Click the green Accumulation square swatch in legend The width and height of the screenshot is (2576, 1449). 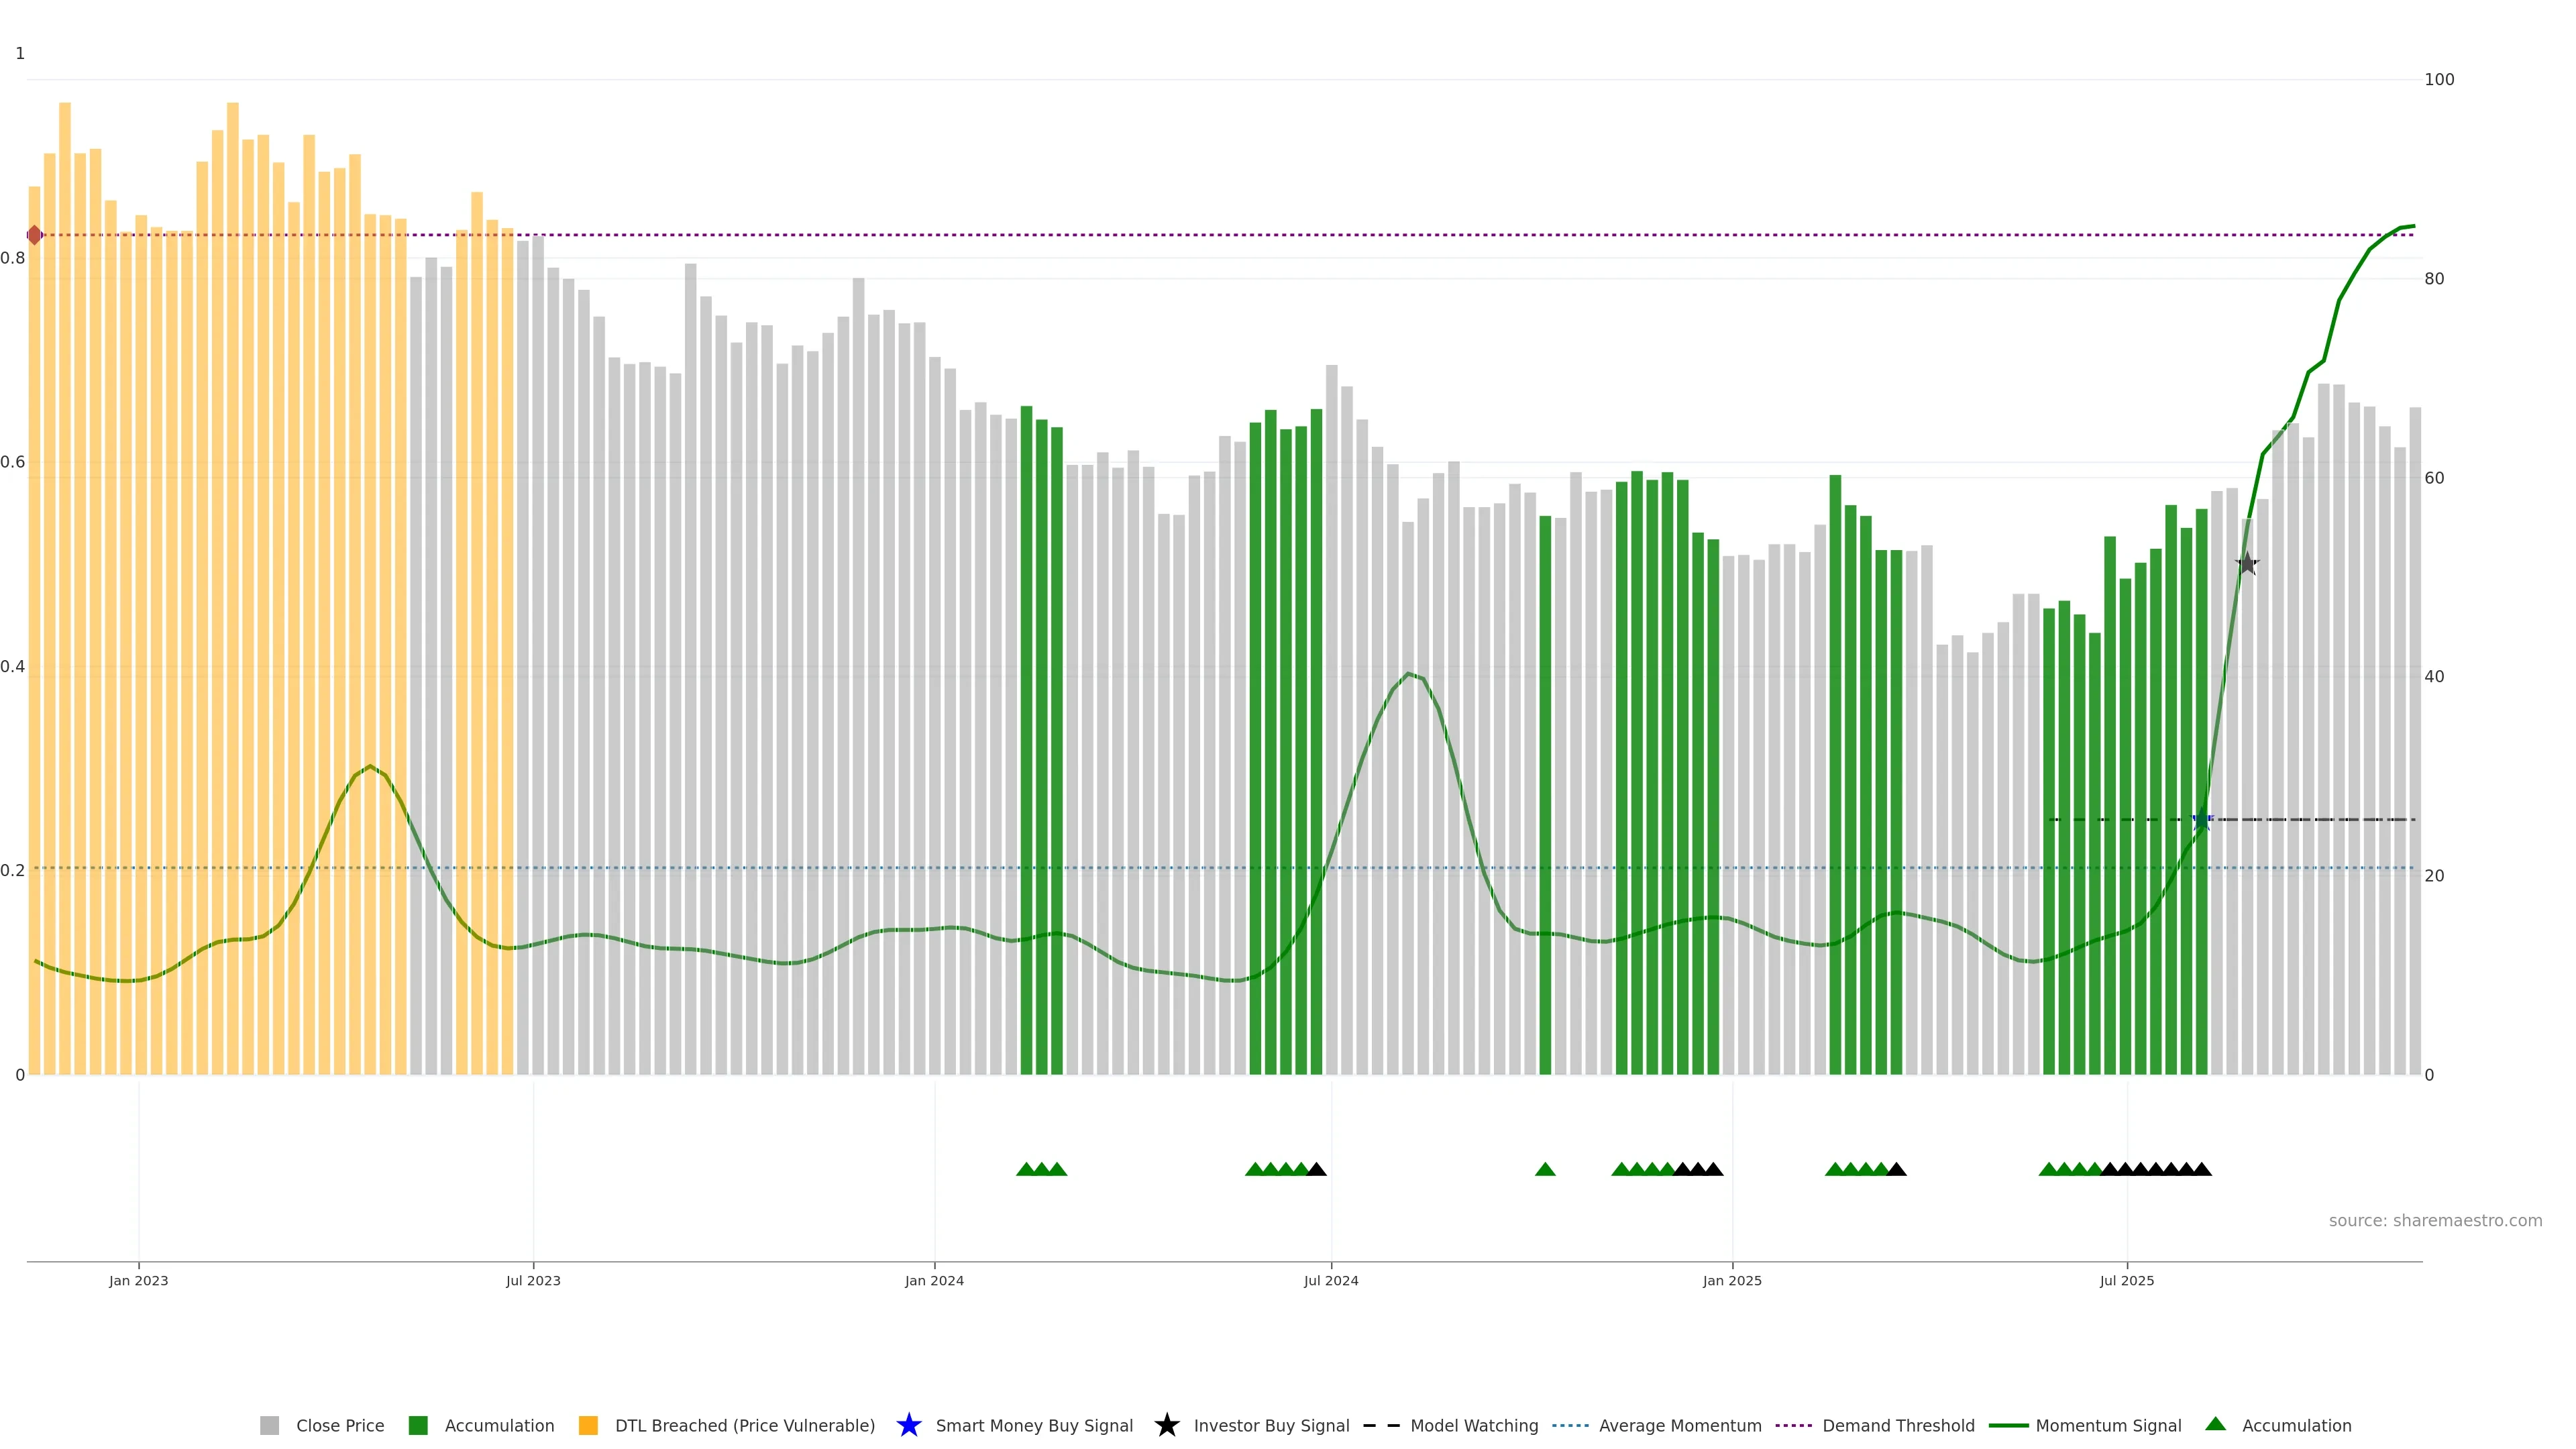(418, 1426)
